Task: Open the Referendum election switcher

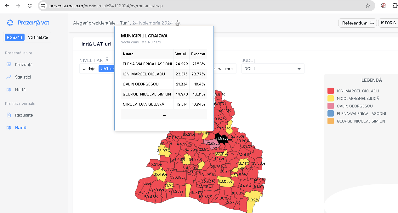Action: click(357, 23)
